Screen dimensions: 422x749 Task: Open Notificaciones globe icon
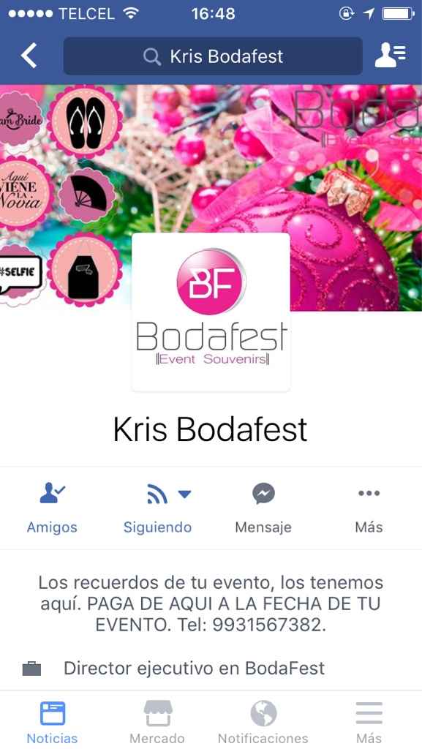pyautogui.click(x=263, y=713)
